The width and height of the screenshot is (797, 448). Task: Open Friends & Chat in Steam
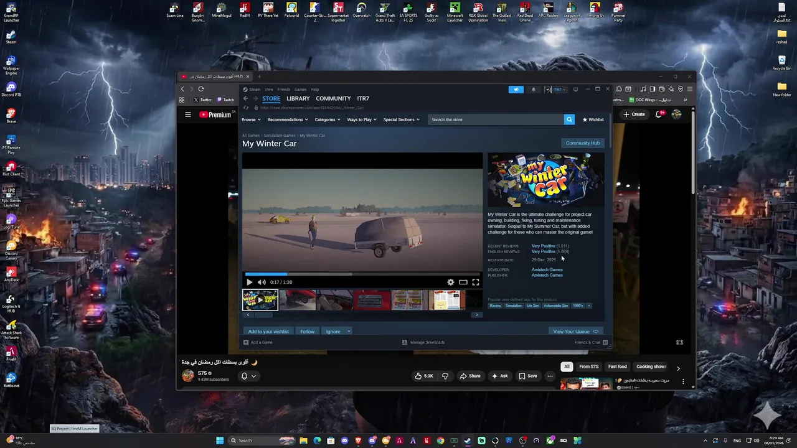point(591,342)
